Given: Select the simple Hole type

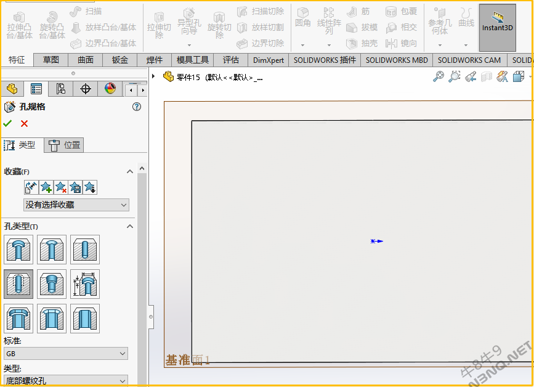Looking at the screenshot, I should [x=85, y=250].
